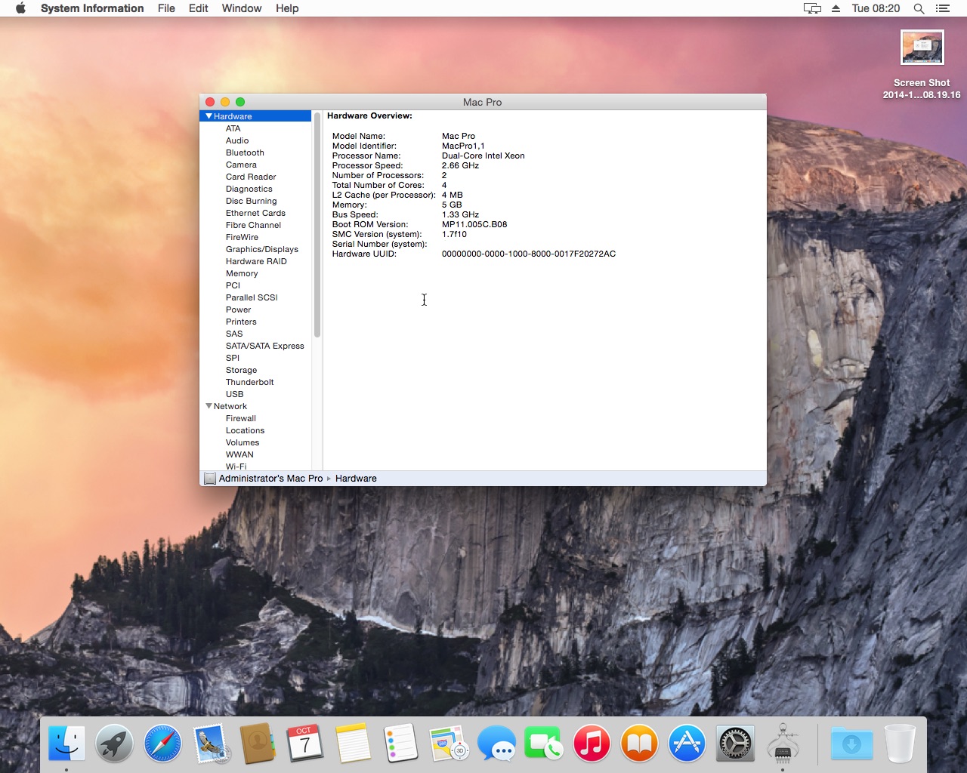Select Parallel SCSI in the sidebar
Screen dimensions: 967x773
click(x=252, y=297)
